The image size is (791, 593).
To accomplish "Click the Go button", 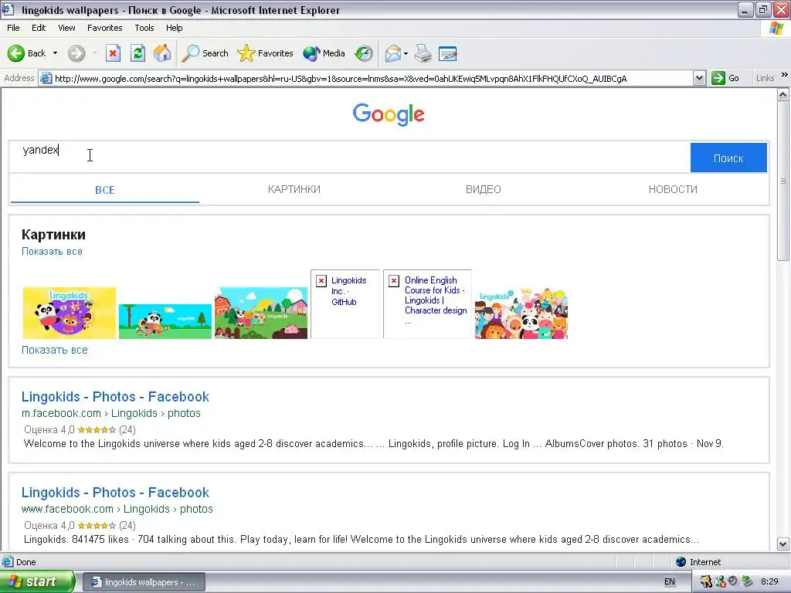I will [725, 78].
